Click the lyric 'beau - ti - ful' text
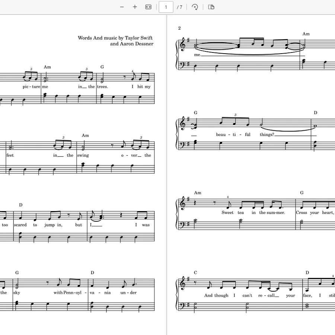335x335 pixels. pos(233,134)
